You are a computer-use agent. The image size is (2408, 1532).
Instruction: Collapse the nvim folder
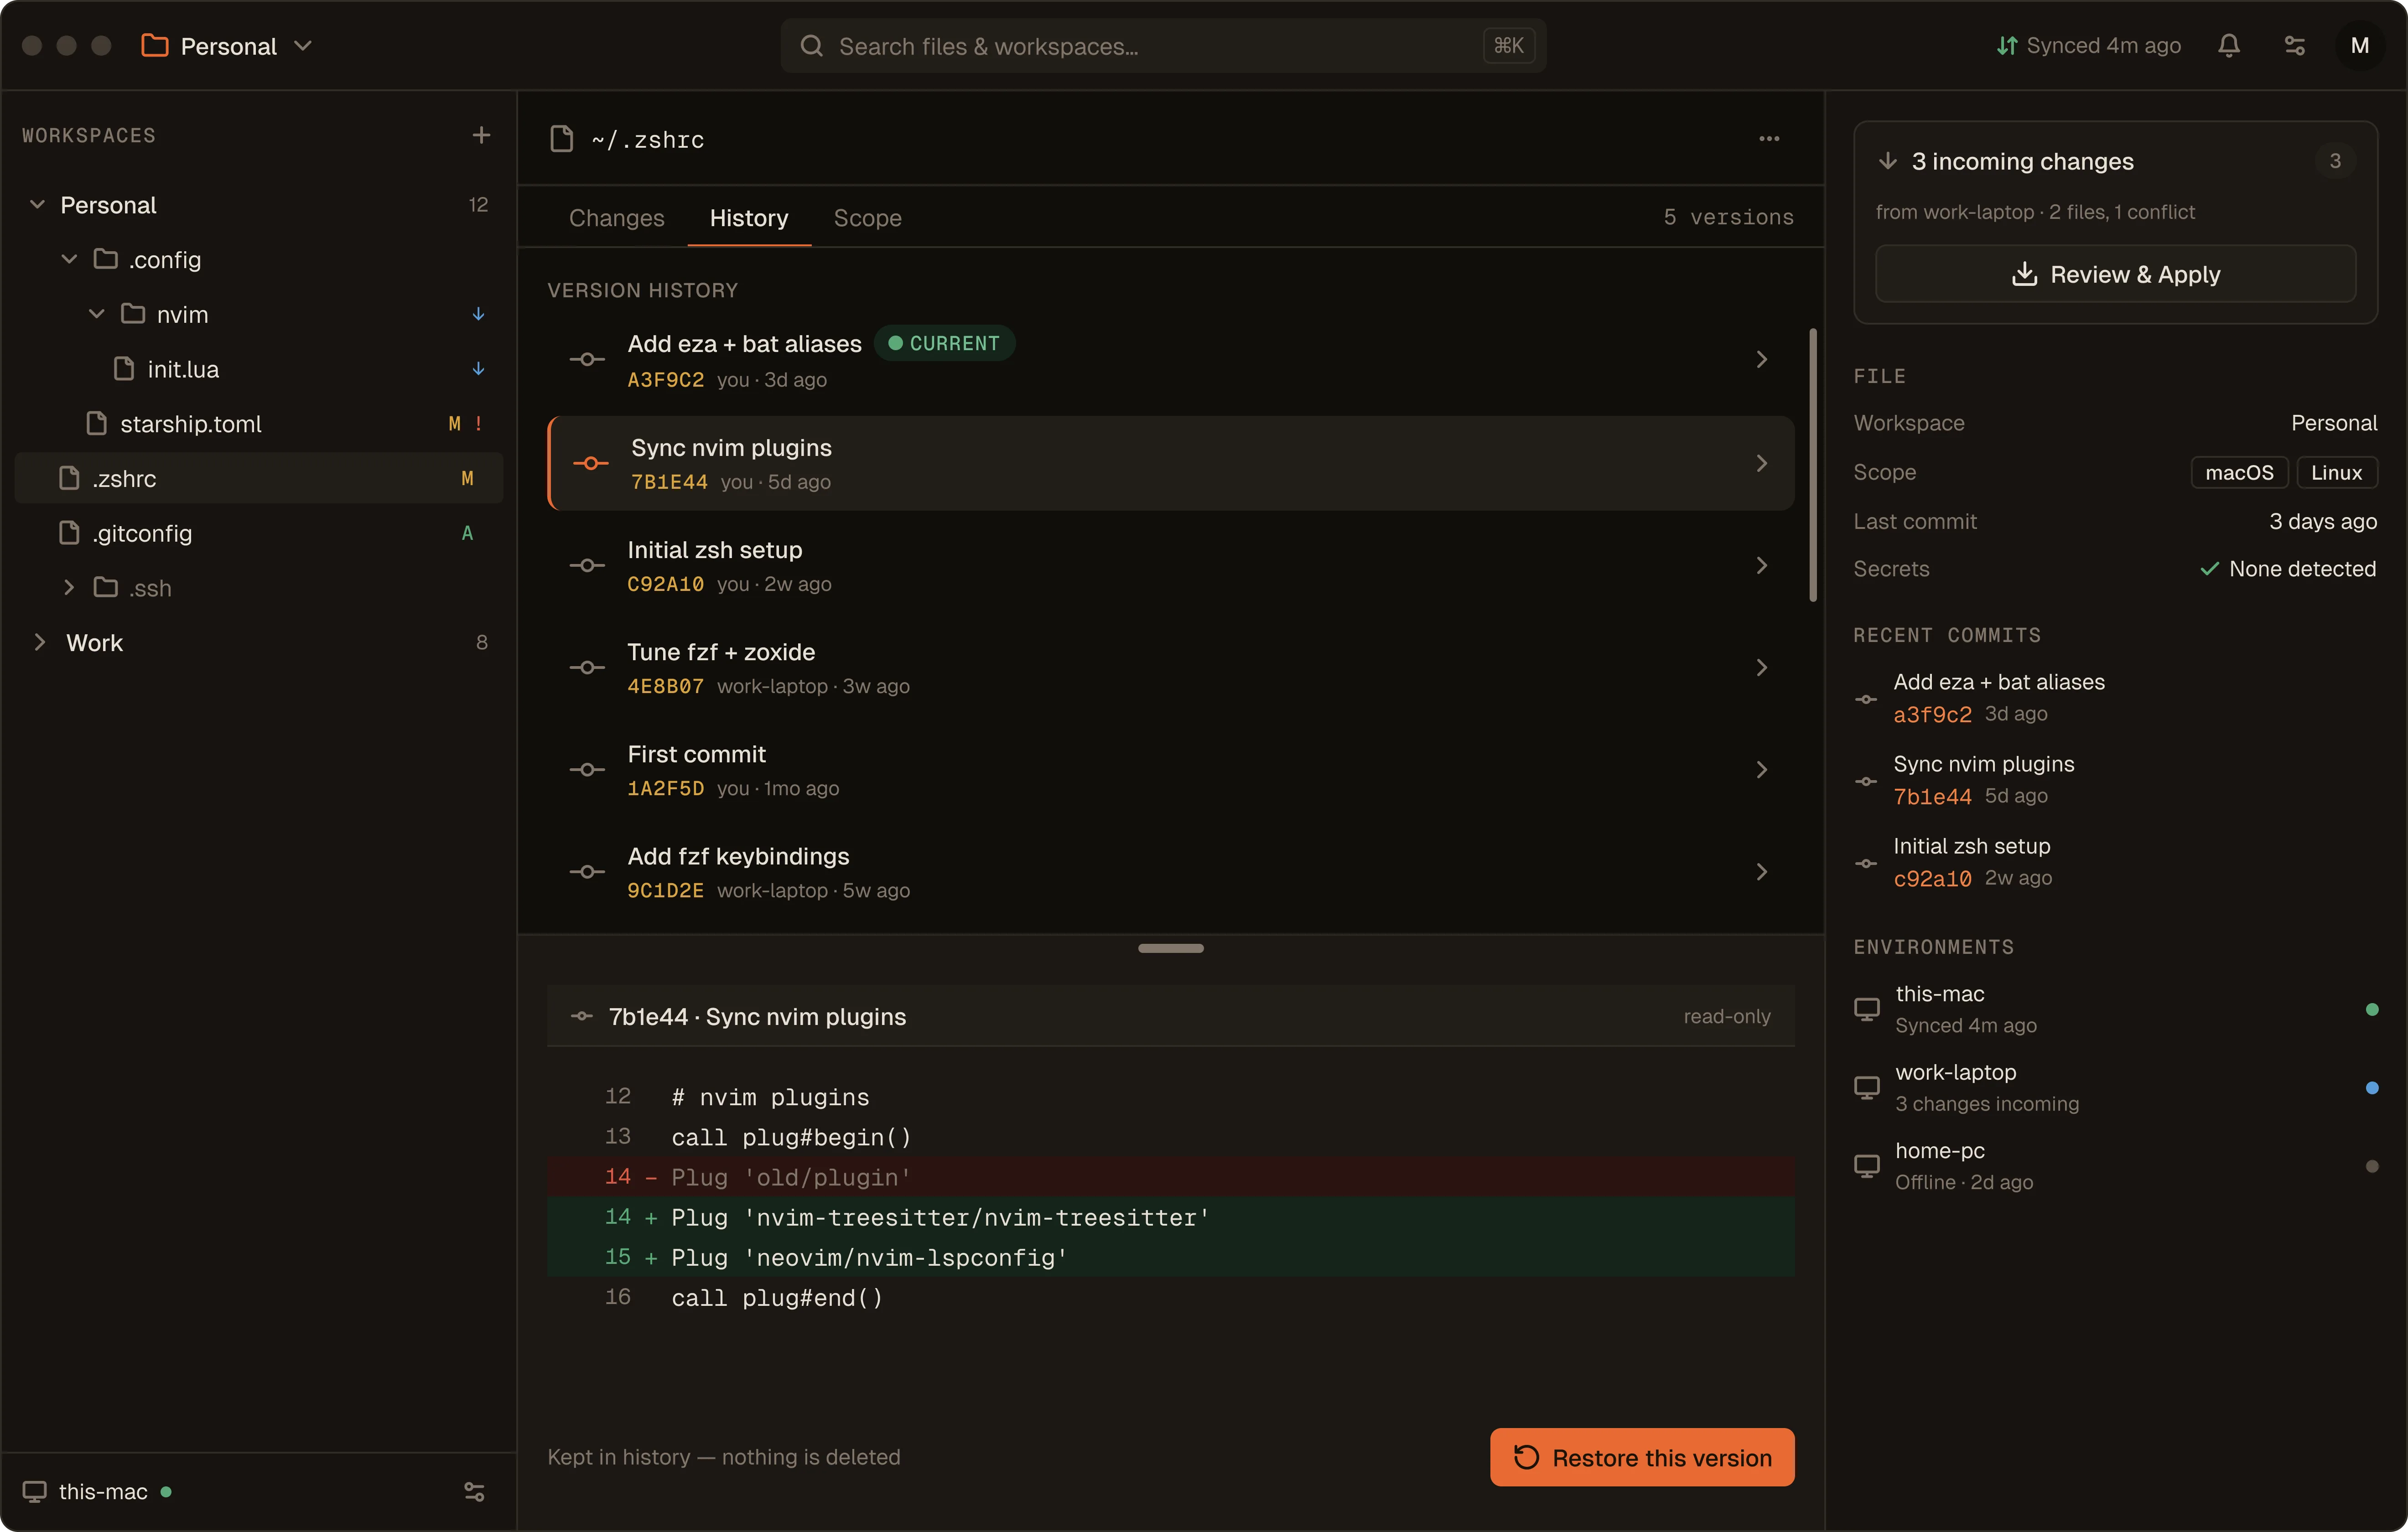point(97,314)
